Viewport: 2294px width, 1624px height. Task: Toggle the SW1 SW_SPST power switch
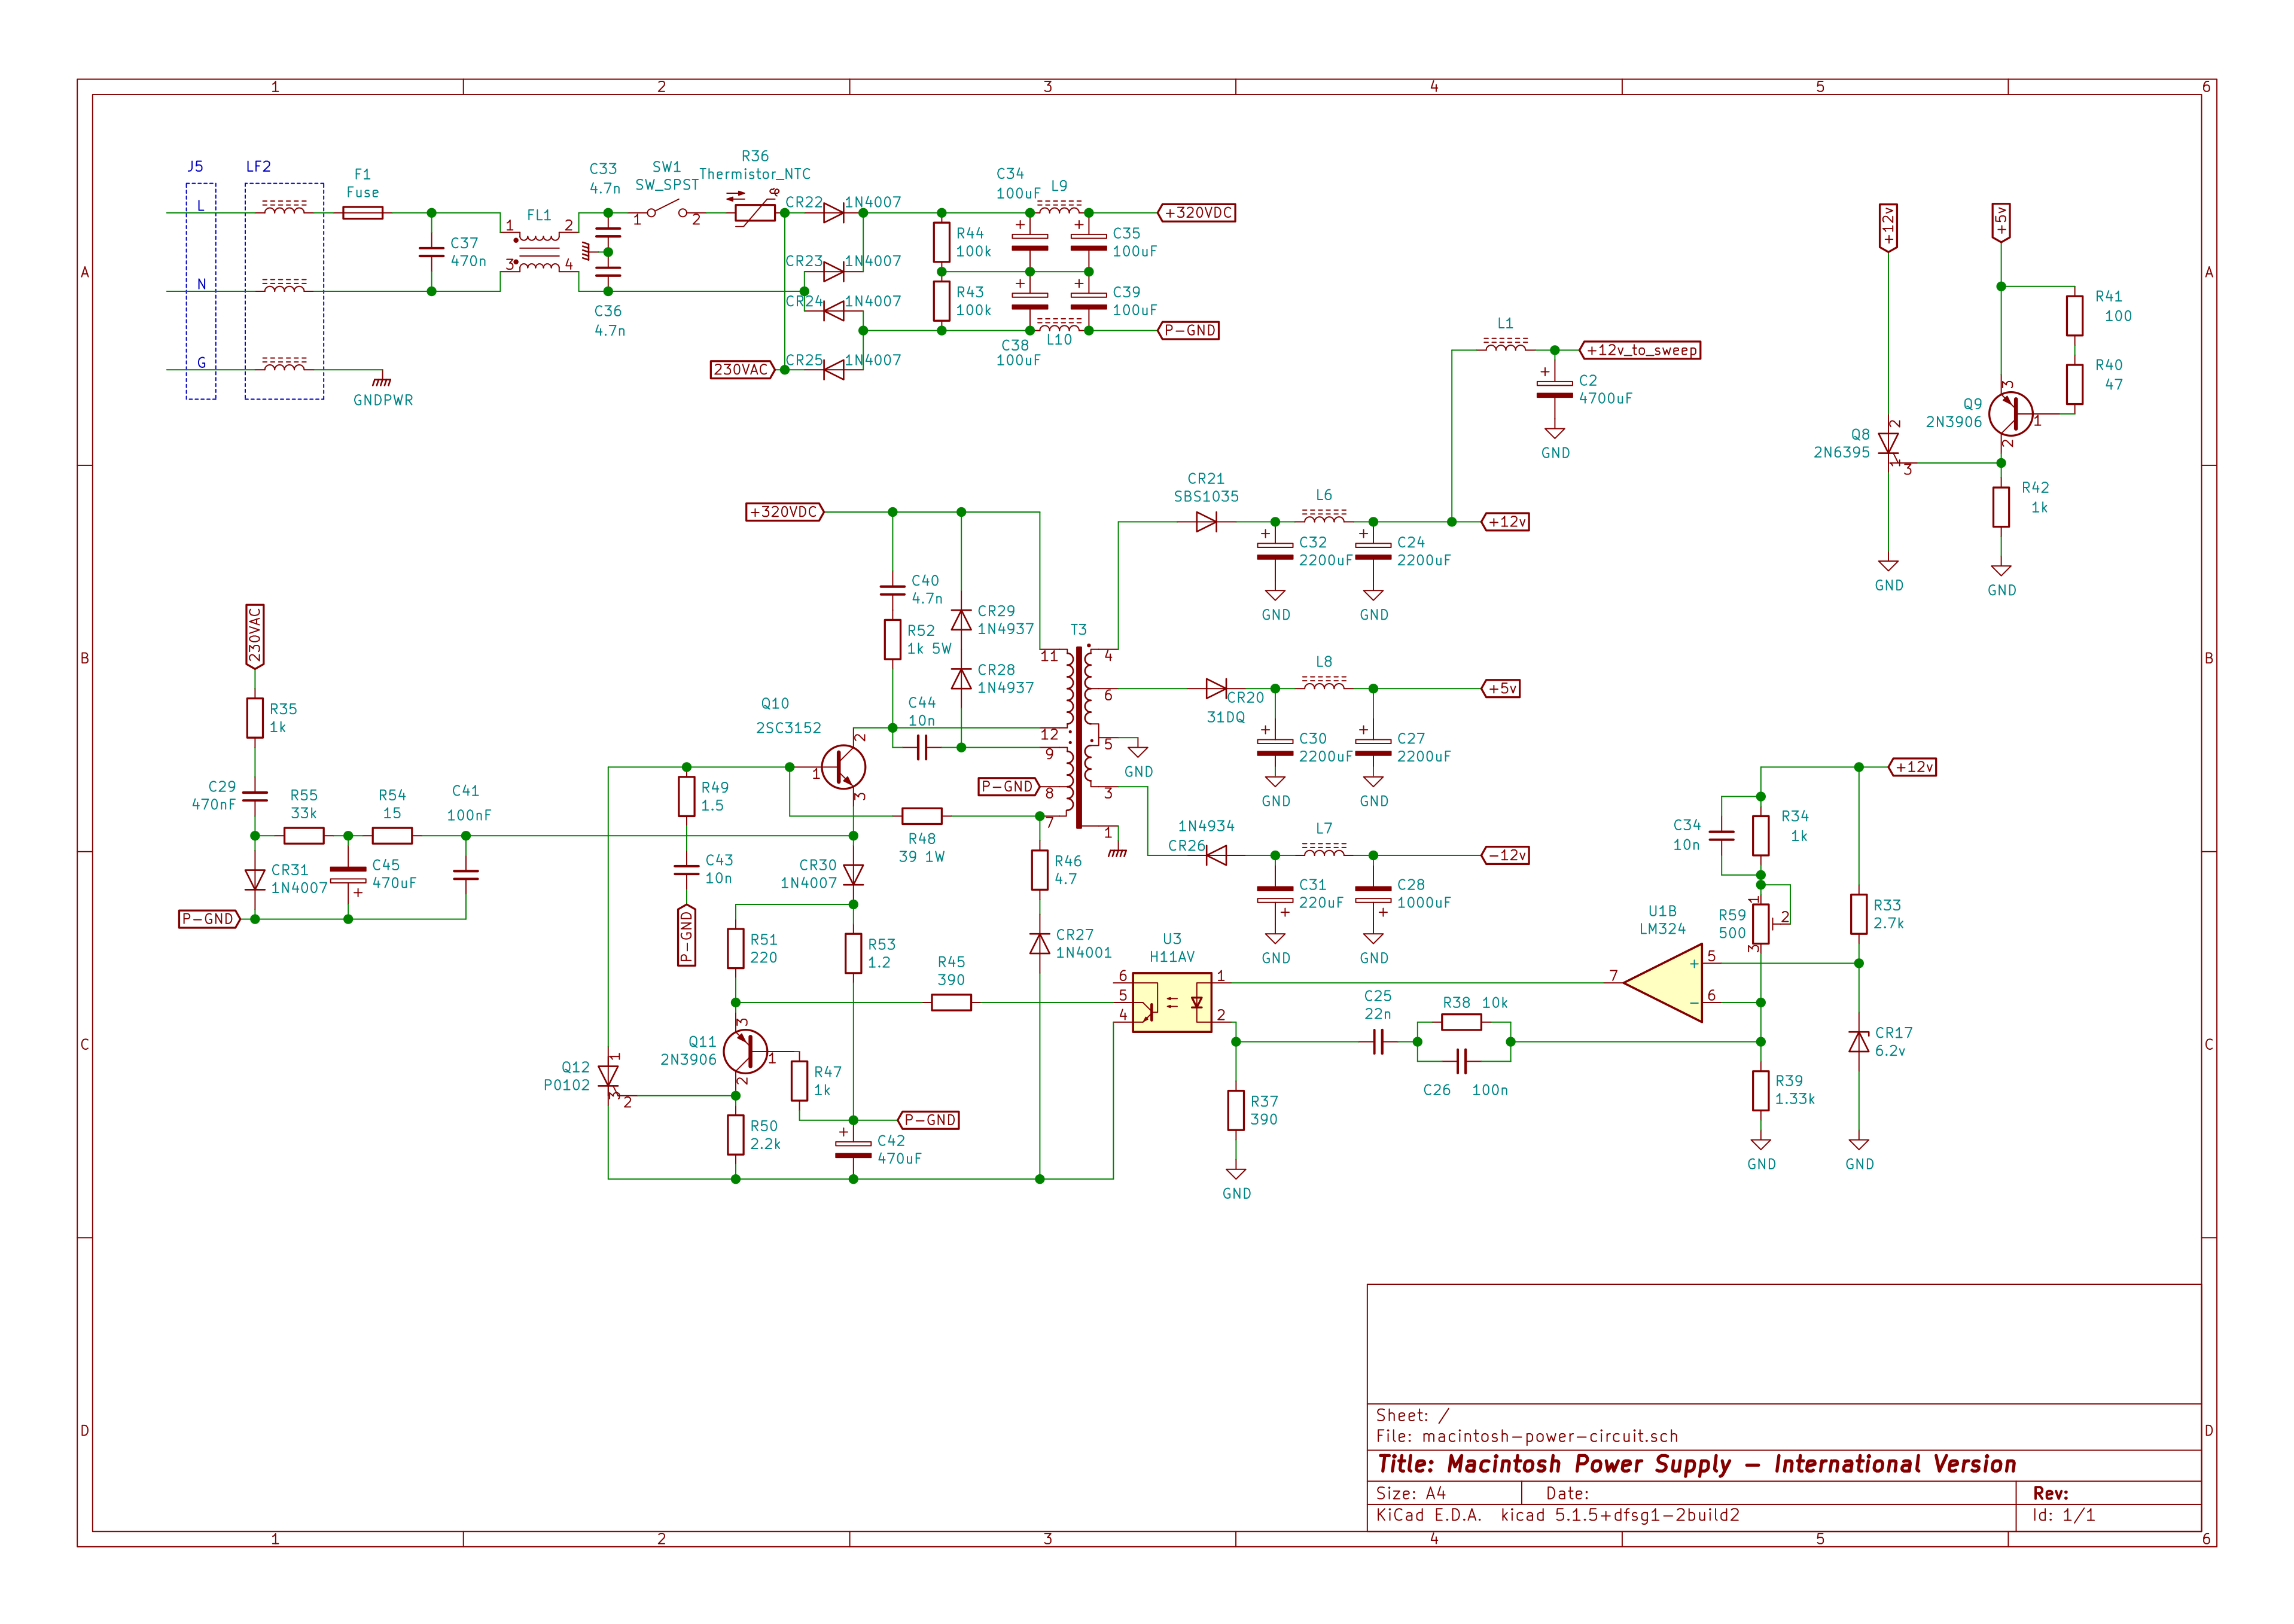tap(665, 212)
